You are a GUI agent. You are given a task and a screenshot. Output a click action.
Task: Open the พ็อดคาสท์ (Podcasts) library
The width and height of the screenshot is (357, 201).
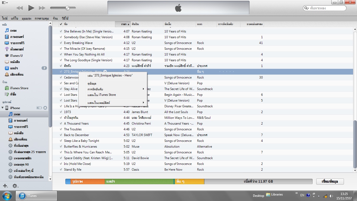(x=17, y=49)
